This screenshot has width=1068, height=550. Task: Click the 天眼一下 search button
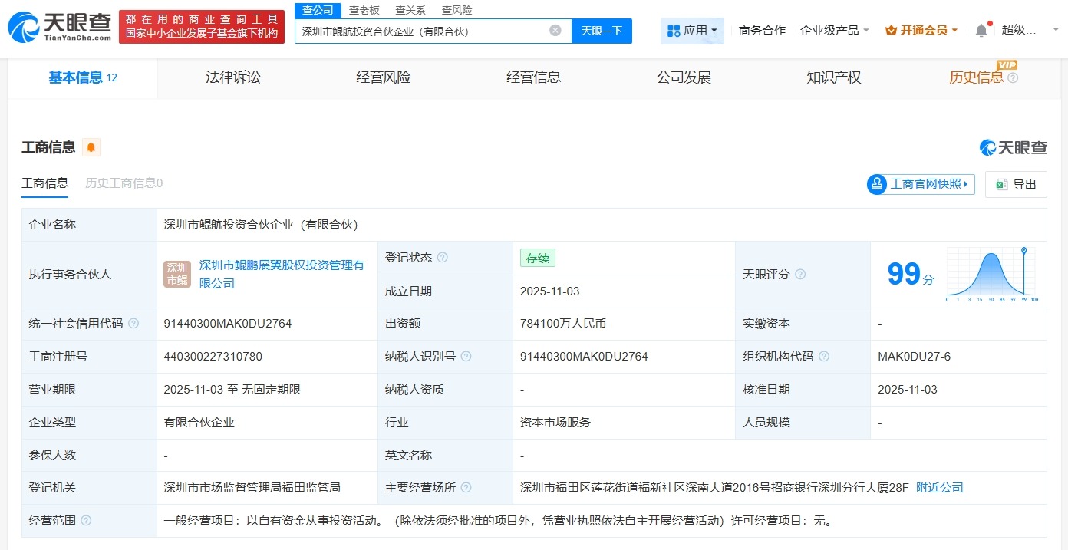click(601, 30)
